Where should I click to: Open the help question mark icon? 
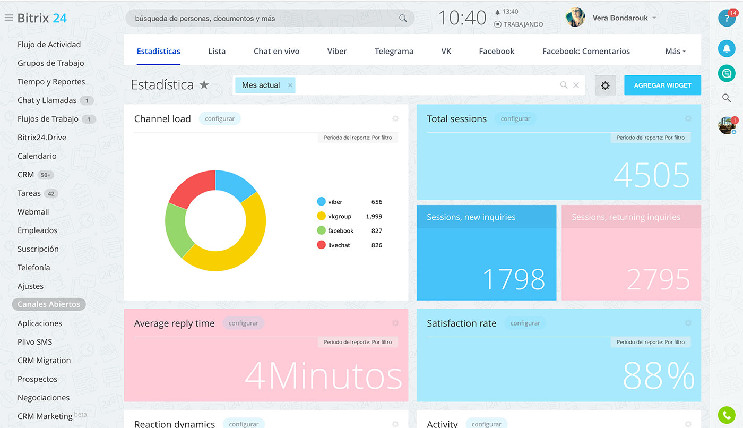[726, 19]
